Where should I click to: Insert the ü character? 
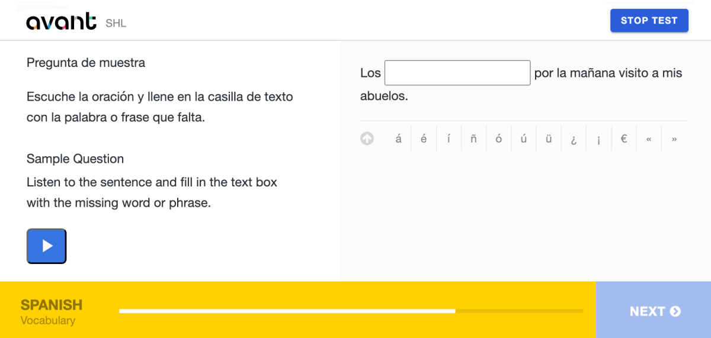click(x=549, y=139)
